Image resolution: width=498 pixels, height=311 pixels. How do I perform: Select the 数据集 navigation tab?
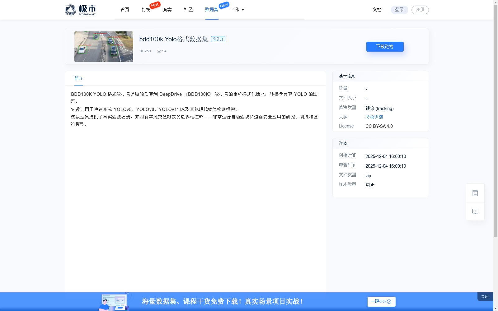(x=212, y=10)
